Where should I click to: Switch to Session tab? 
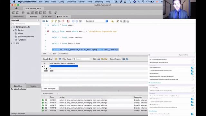pyautogui.click(x=33, y=86)
